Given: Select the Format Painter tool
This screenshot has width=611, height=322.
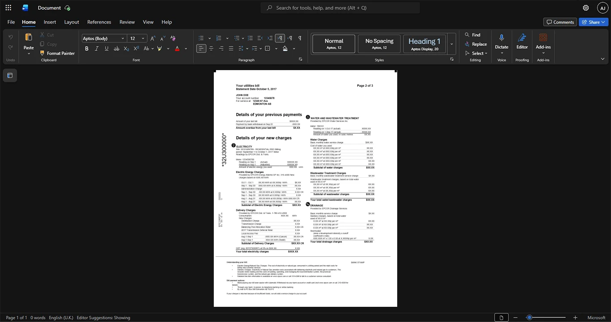Looking at the screenshot, I should (57, 53).
